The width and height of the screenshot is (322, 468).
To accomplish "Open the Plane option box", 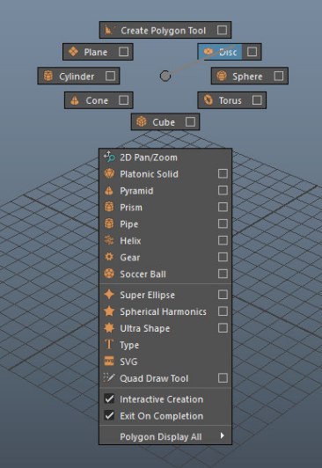I will click(x=123, y=52).
